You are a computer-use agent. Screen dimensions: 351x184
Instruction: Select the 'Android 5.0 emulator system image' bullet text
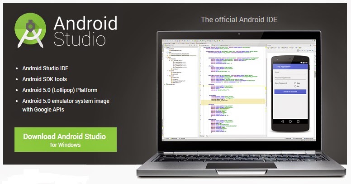pos(66,101)
